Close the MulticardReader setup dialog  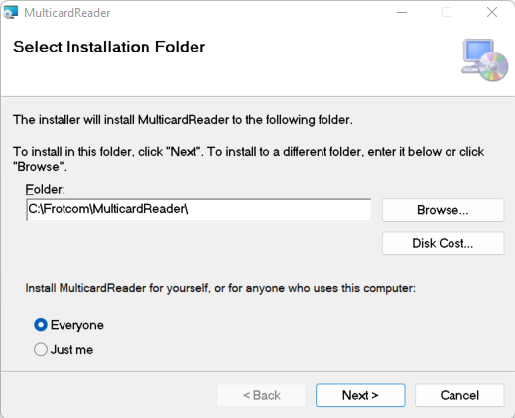492,12
